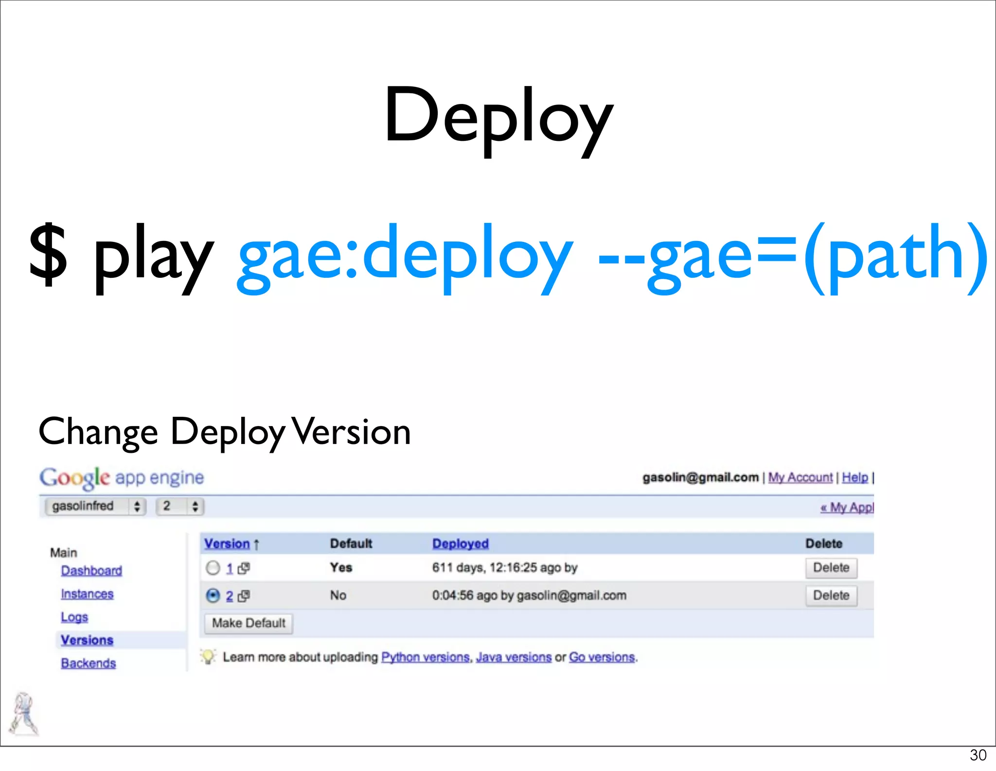Open version 1 link
This screenshot has height=771, width=996.
pos(230,568)
